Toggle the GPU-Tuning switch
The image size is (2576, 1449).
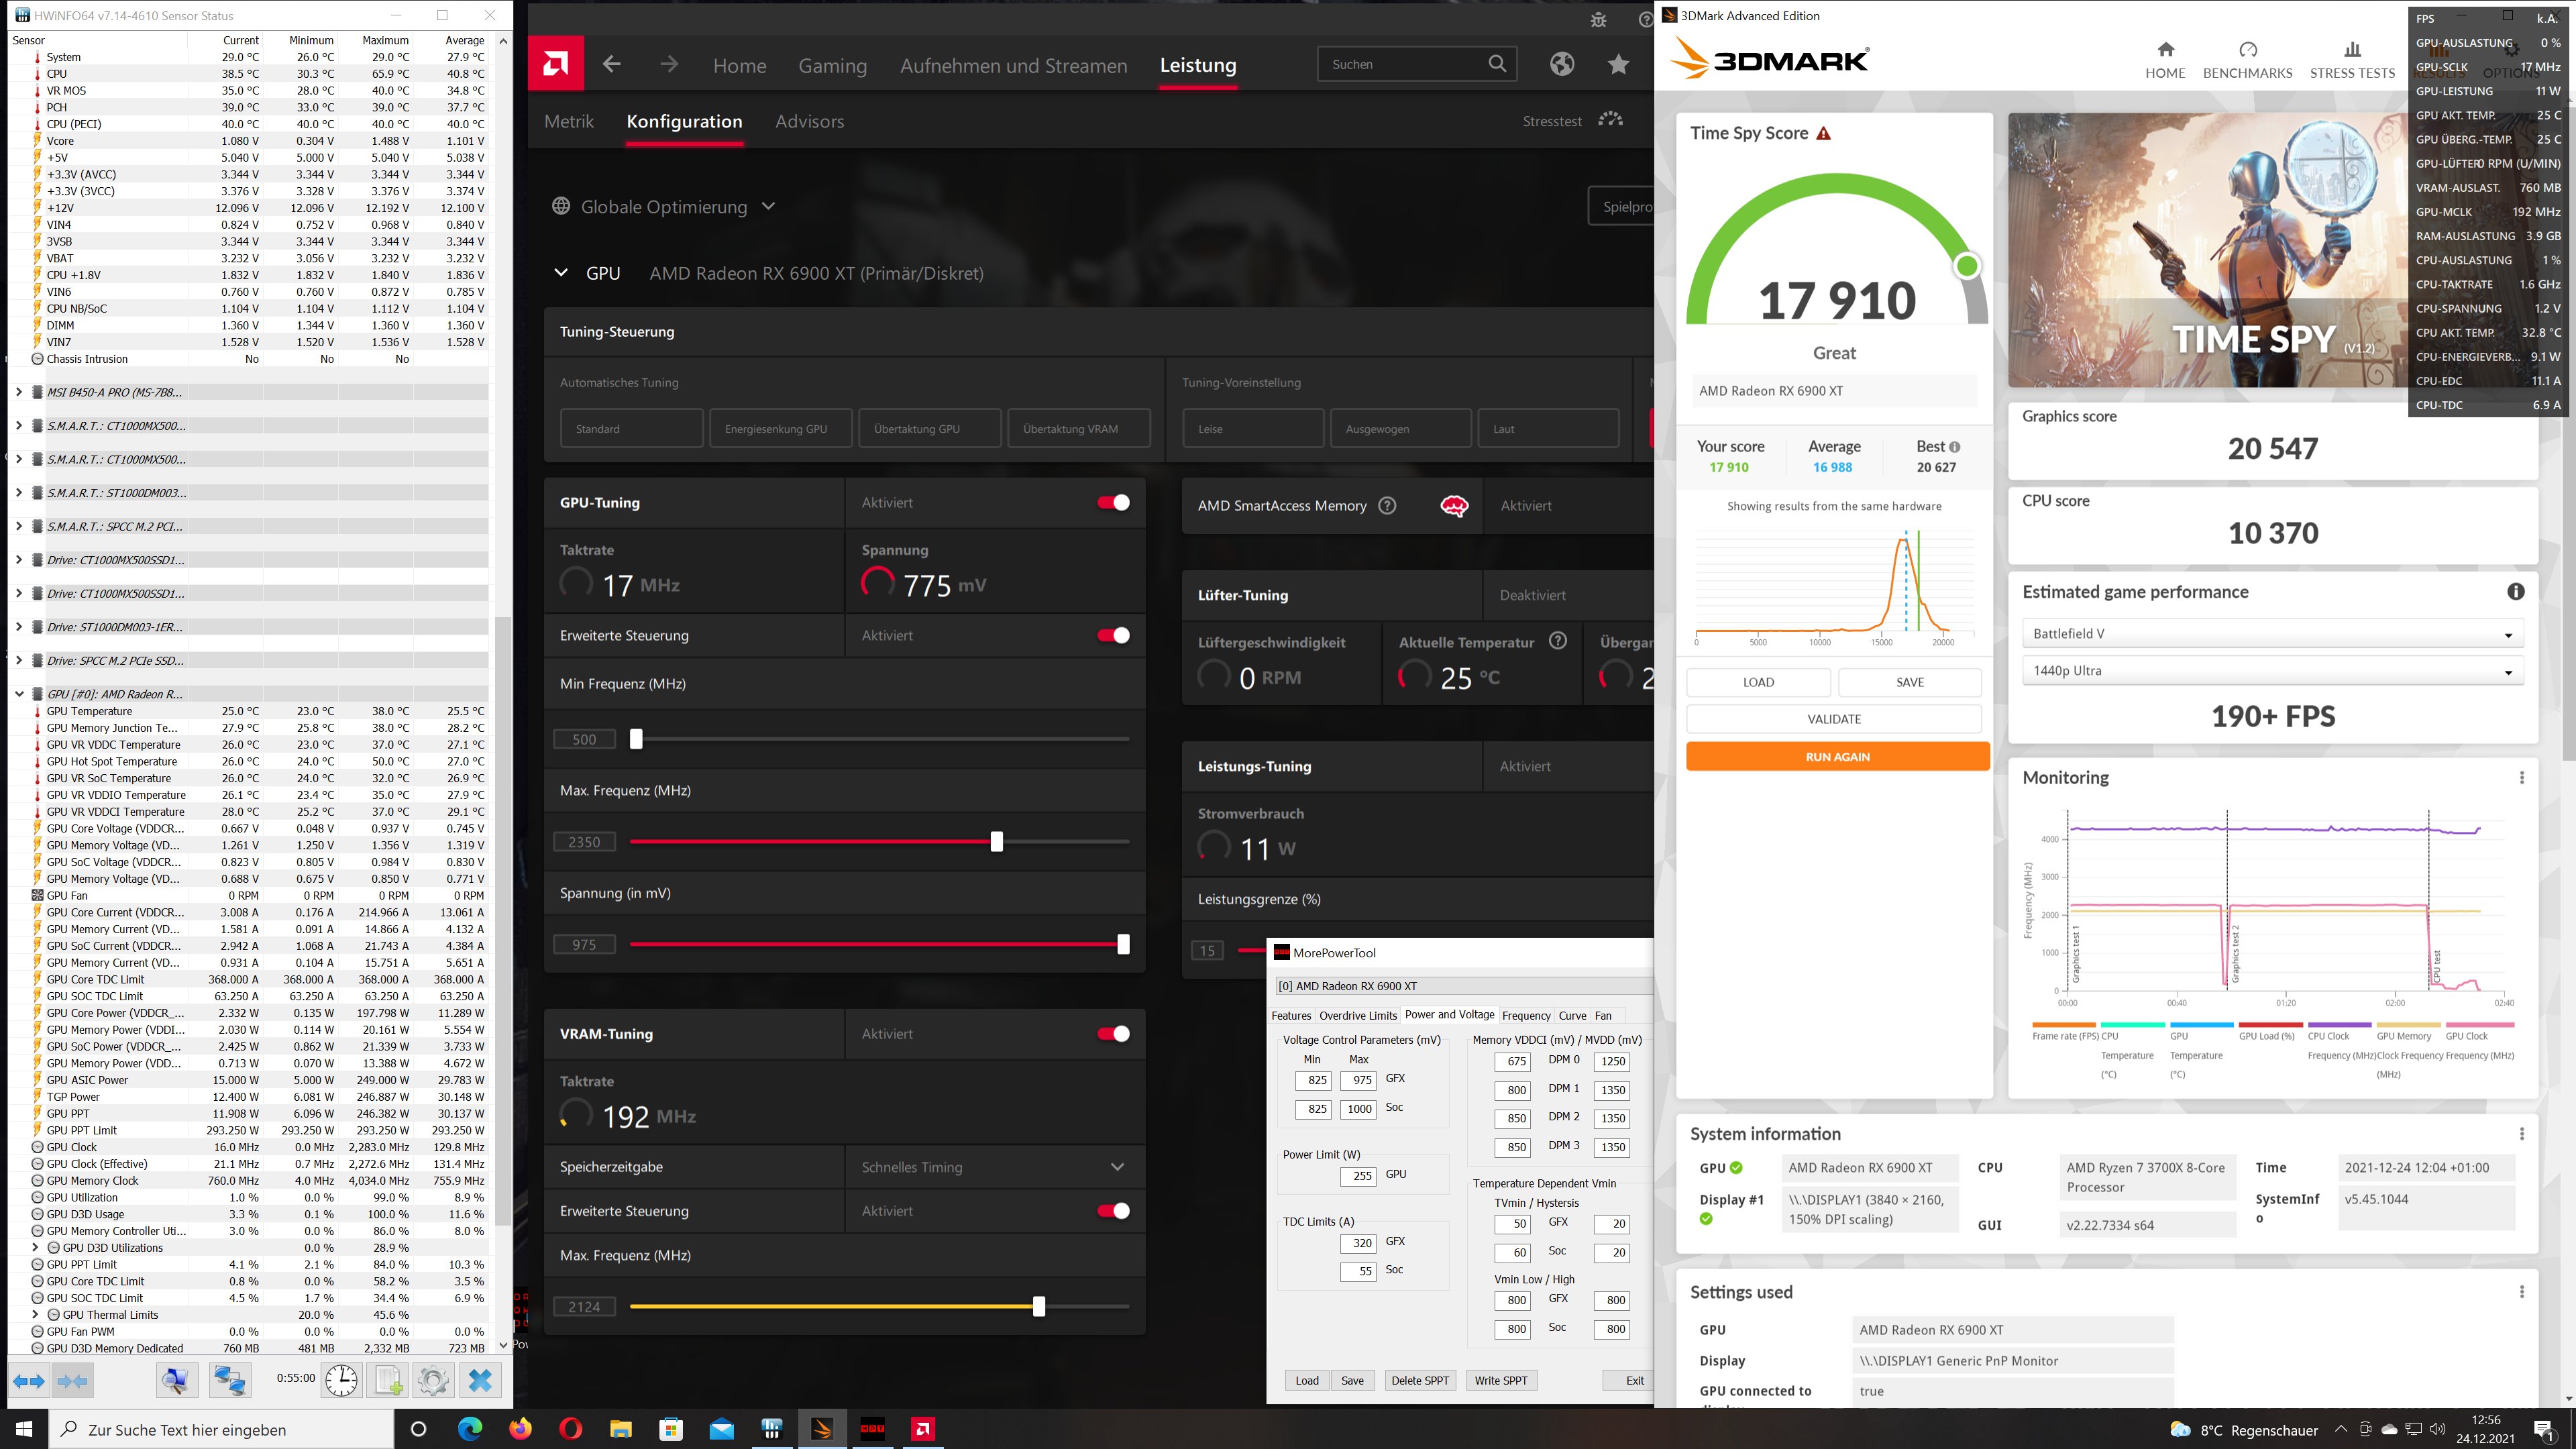(1113, 502)
